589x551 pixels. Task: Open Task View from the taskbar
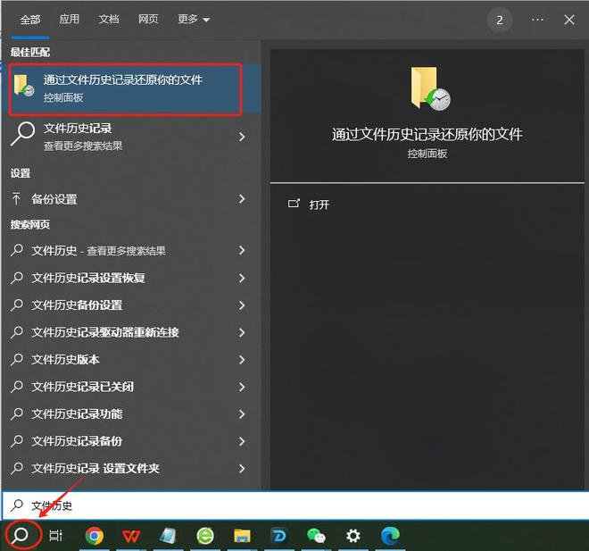point(55,536)
